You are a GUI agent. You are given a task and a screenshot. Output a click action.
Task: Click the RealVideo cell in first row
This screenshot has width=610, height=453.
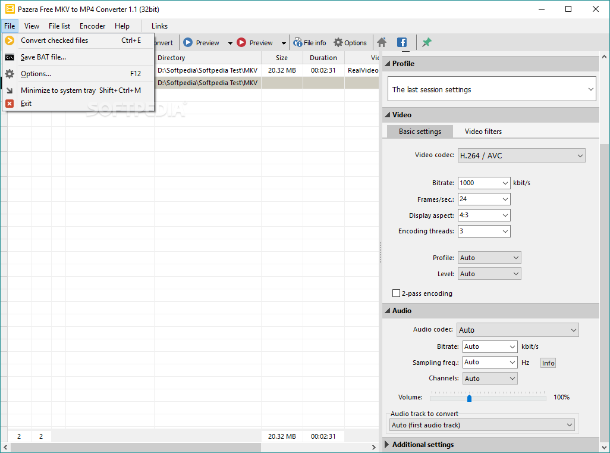(x=362, y=70)
